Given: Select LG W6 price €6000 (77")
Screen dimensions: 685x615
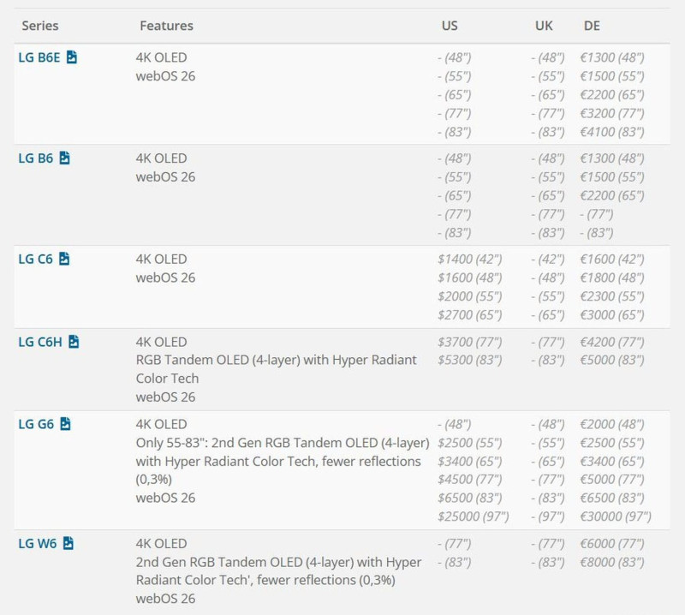Looking at the screenshot, I should click(x=612, y=543).
